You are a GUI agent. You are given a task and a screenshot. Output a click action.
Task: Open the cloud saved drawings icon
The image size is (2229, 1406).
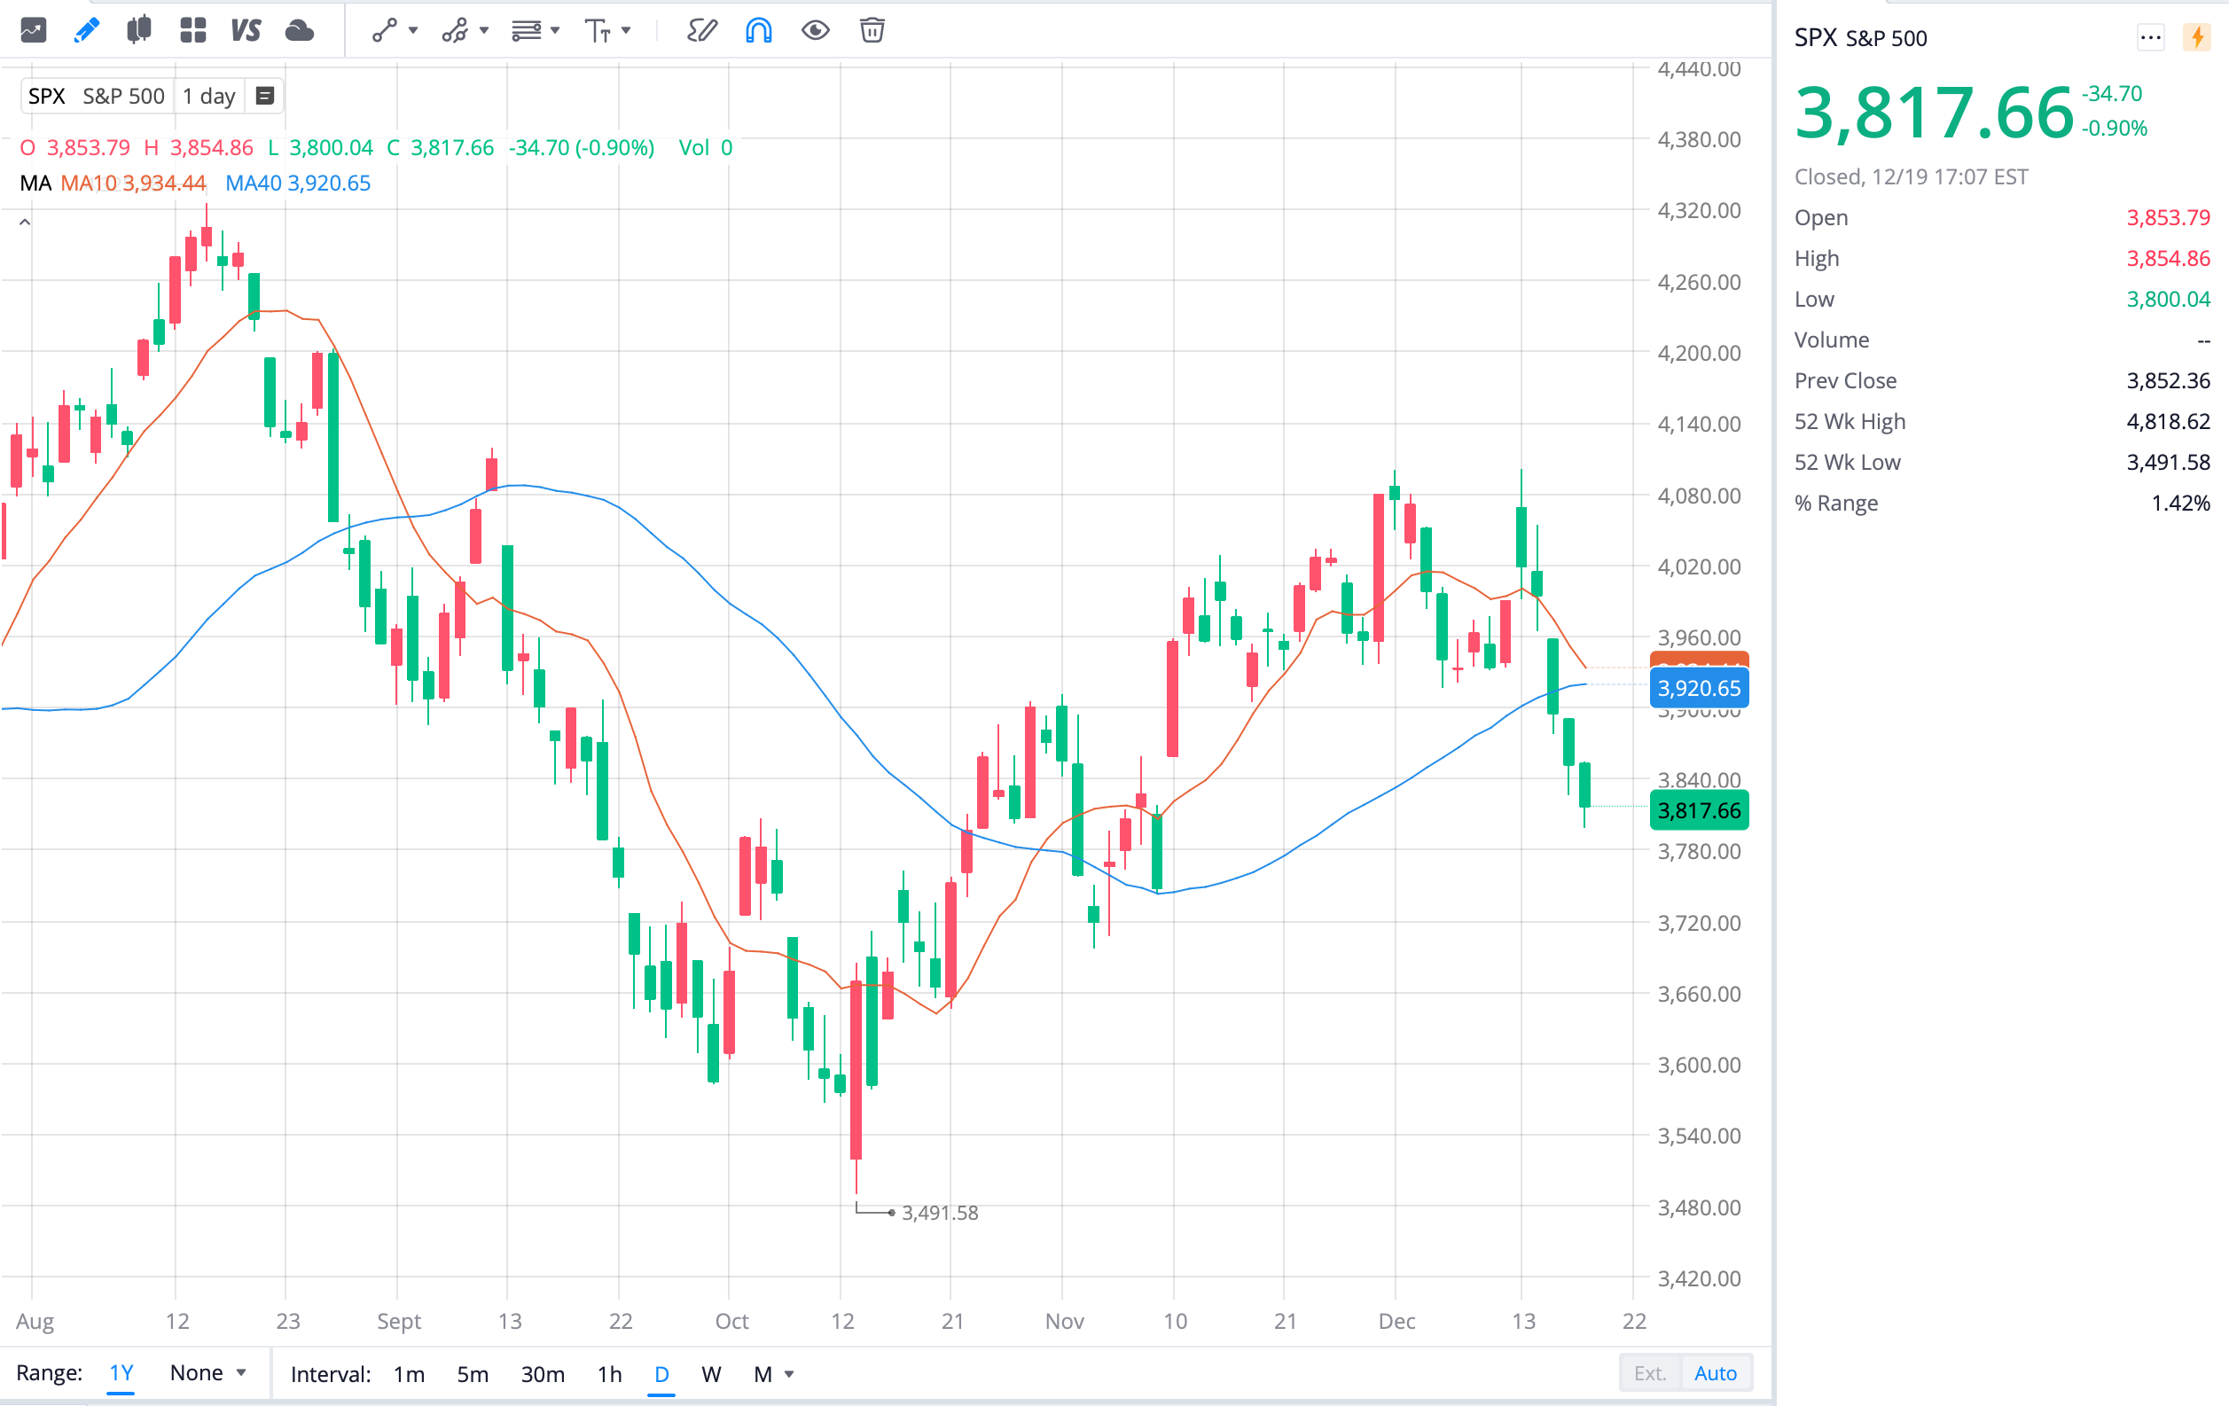tap(299, 30)
